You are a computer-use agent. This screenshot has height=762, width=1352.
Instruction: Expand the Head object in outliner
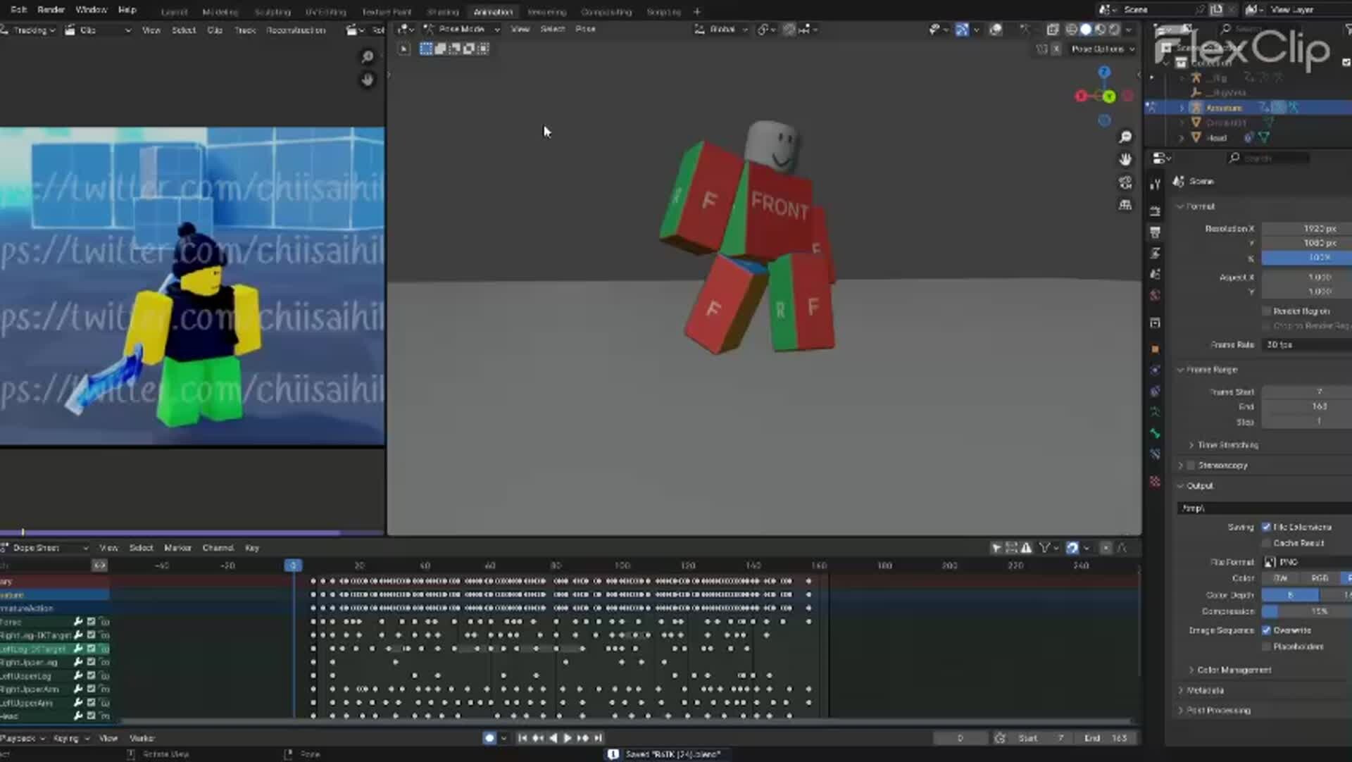click(x=1182, y=138)
